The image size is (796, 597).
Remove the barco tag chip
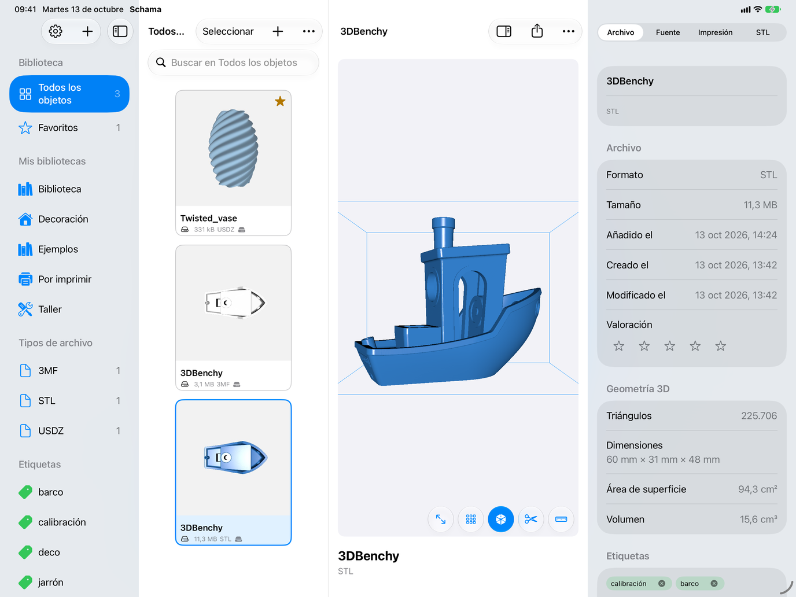click(x=714, y=584)
